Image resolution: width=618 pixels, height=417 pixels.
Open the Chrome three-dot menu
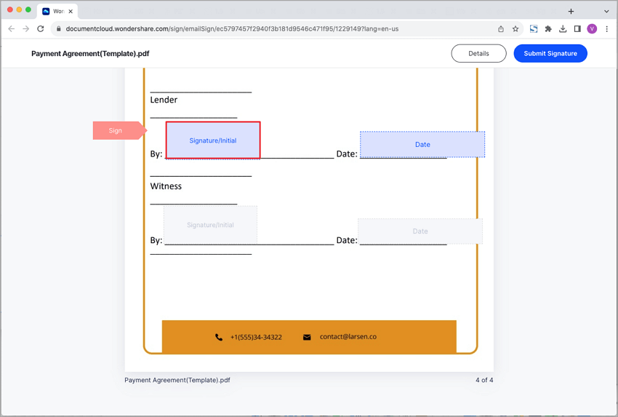pyautogui.click(x=607, y=29)
